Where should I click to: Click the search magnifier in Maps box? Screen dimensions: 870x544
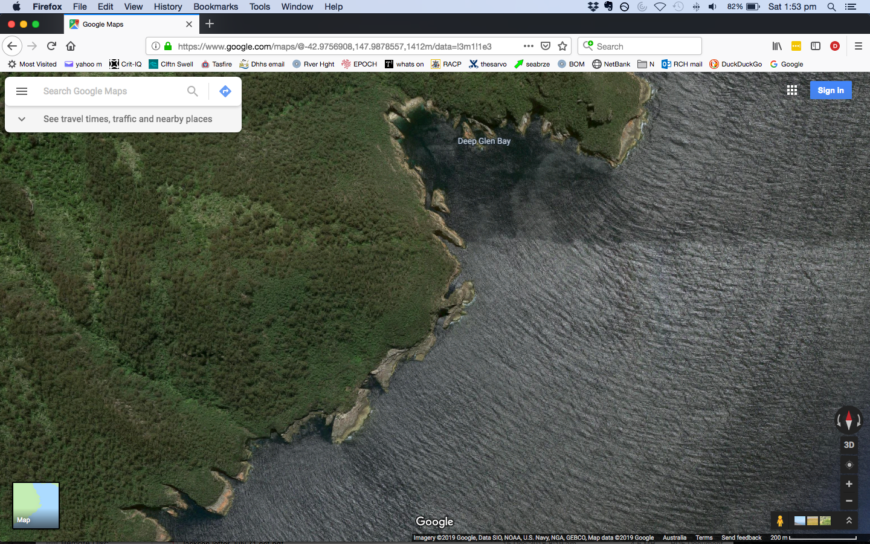[192, 91]
